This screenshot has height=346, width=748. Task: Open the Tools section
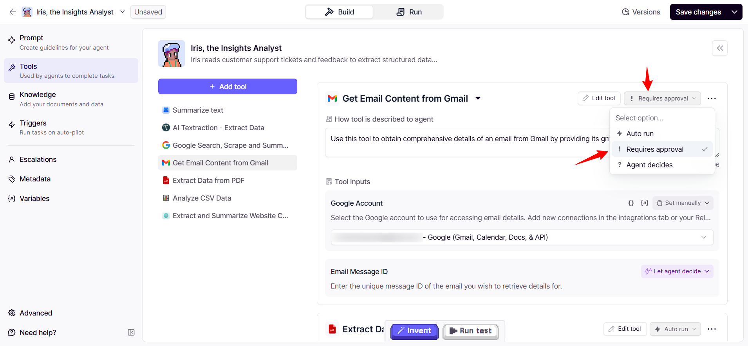coord(71,70)
